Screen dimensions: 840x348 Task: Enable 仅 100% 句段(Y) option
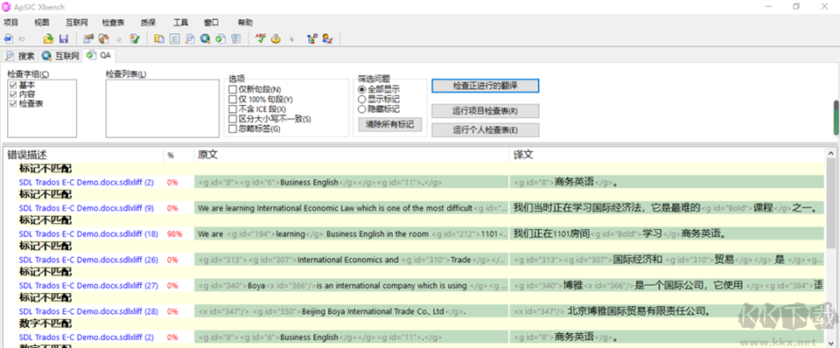233,100
